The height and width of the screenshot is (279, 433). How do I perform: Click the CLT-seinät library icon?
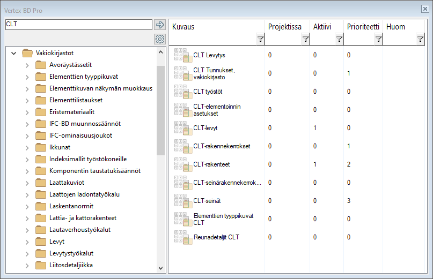pyautogui.click(x=182, y=200)
